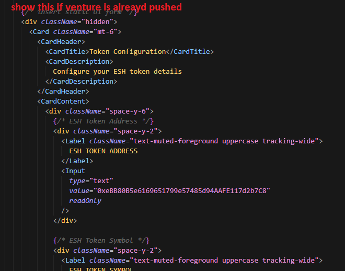Image resolution: width=345 pixels, height=271 pixels.
Task: Click the "space-y-6" className string
Action: click(130, 111)
